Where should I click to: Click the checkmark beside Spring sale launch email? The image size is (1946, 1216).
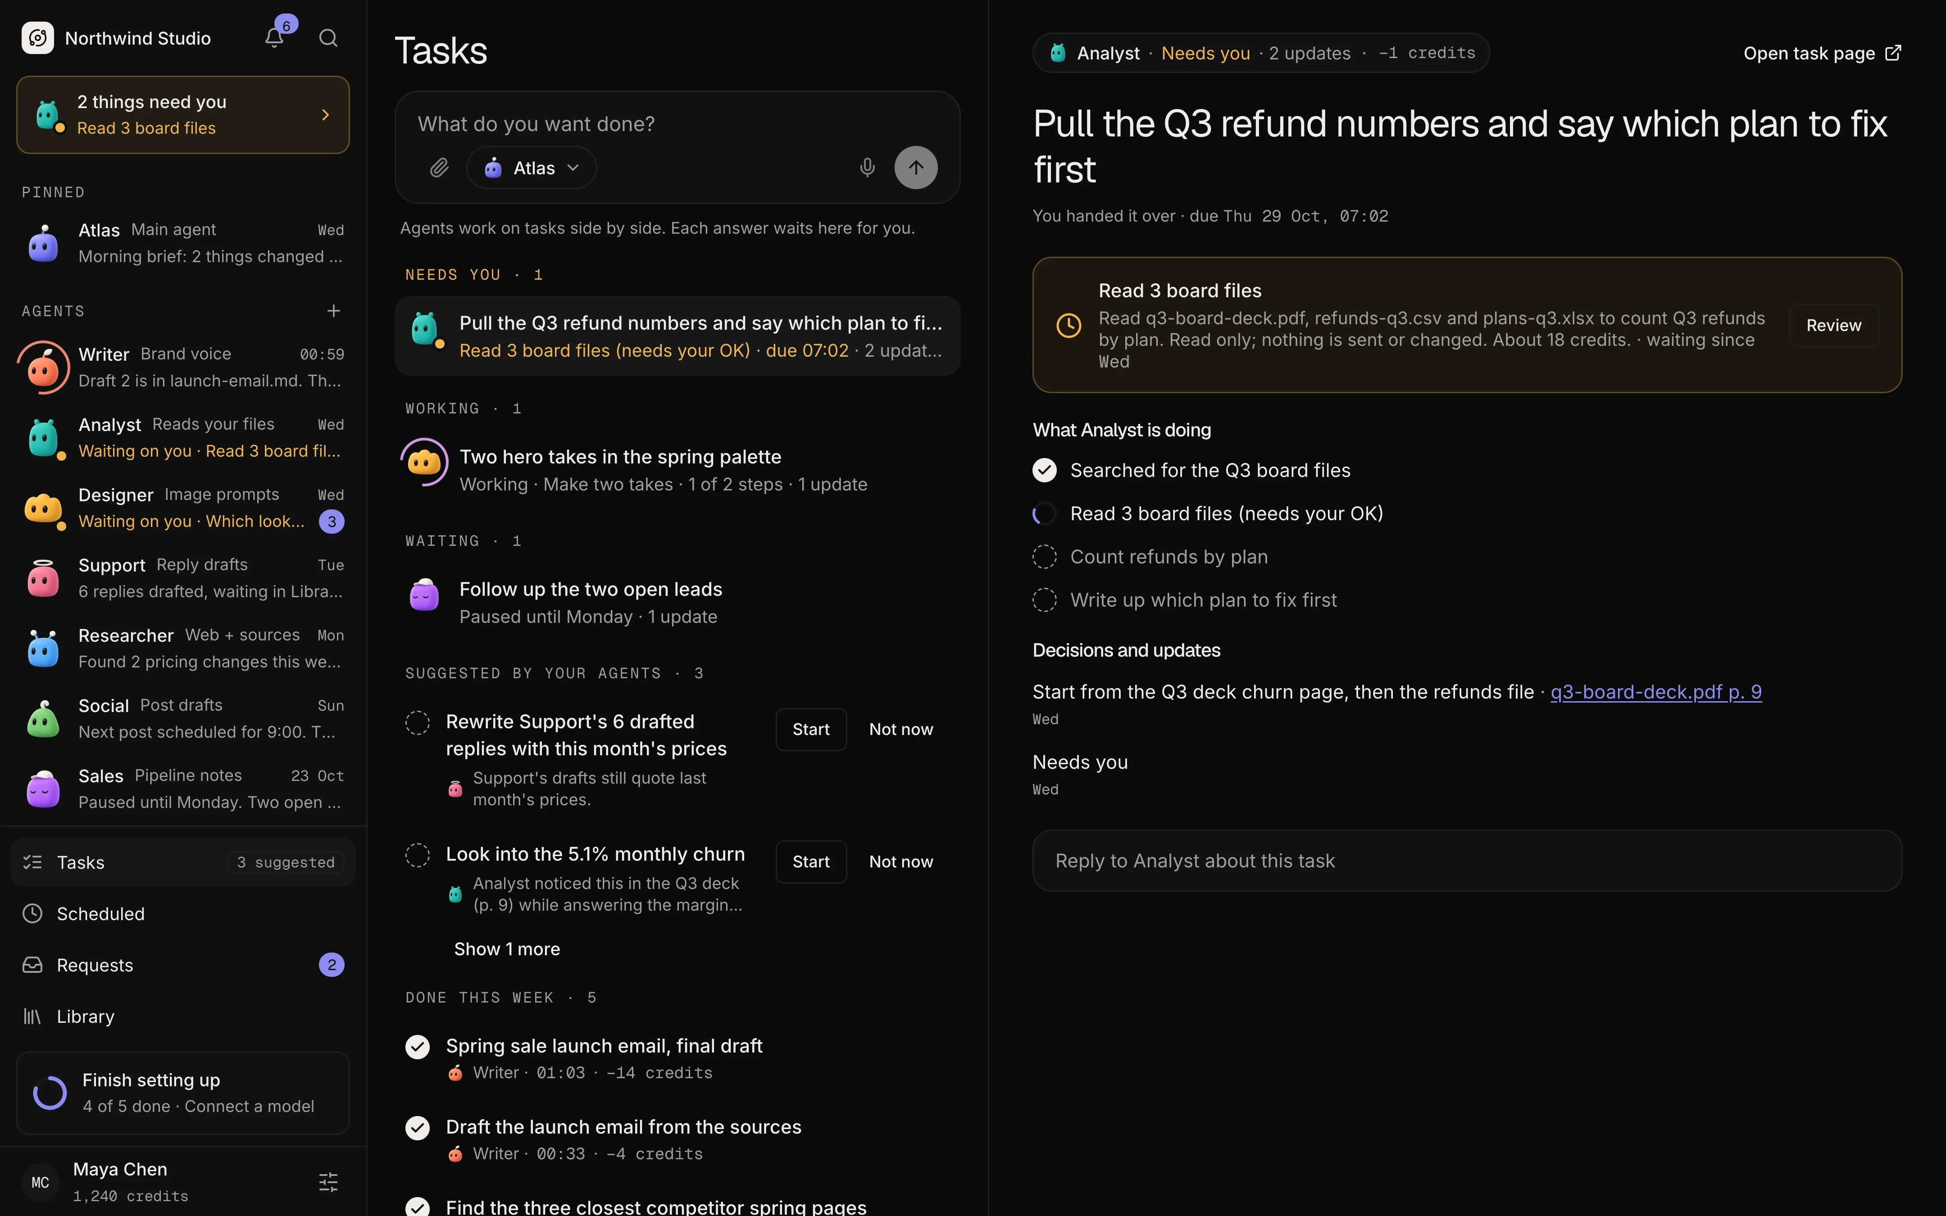[x=417, y=1046]
